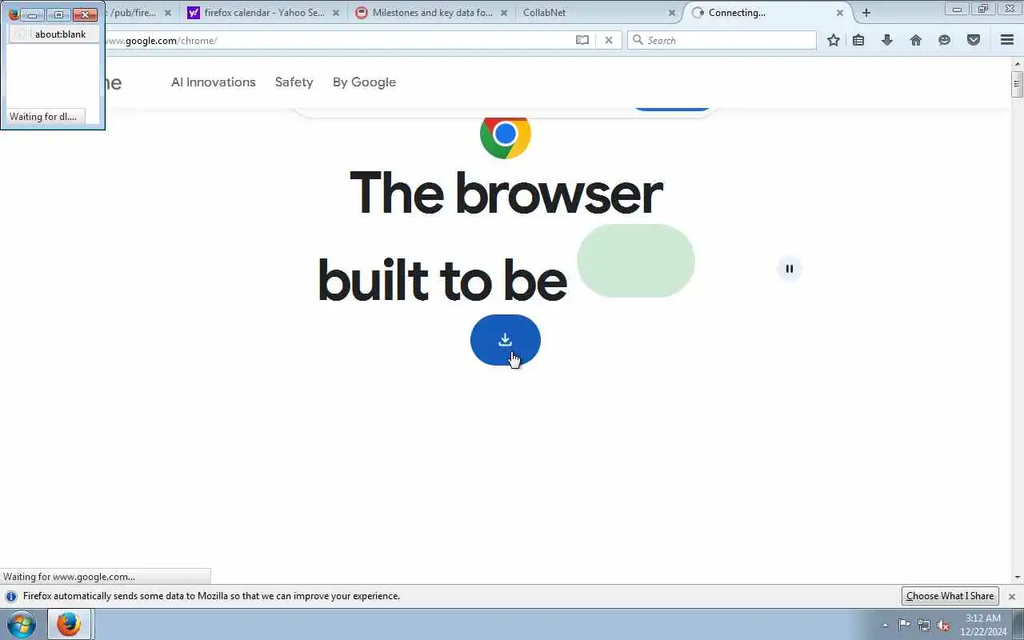Toggle Reader View in address bar
1024x640 pixels.
click(x=582, y=40)
